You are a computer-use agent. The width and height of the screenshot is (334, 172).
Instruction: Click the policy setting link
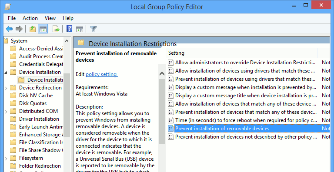(101, 74)
